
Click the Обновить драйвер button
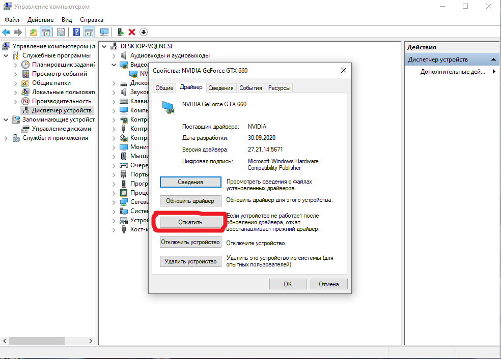point(190,201)
